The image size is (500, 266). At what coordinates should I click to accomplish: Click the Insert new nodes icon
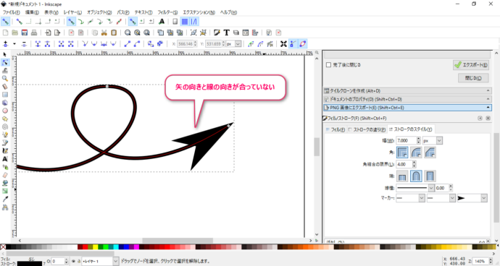click(5, 44)
